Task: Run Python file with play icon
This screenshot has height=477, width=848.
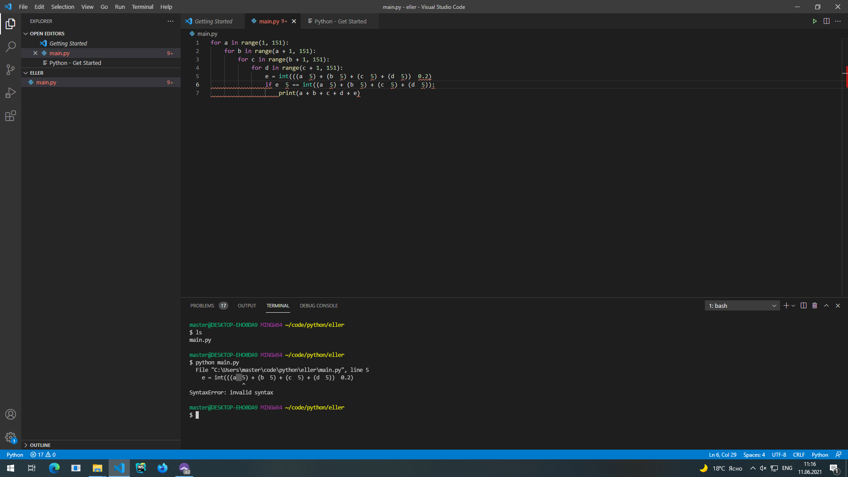Action: (x=815, y=21)
